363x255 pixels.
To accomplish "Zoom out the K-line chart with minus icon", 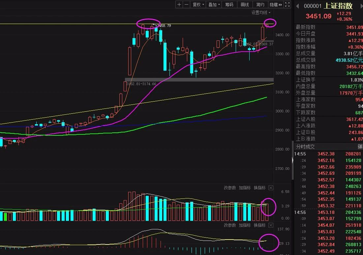I will click(186, 5).
